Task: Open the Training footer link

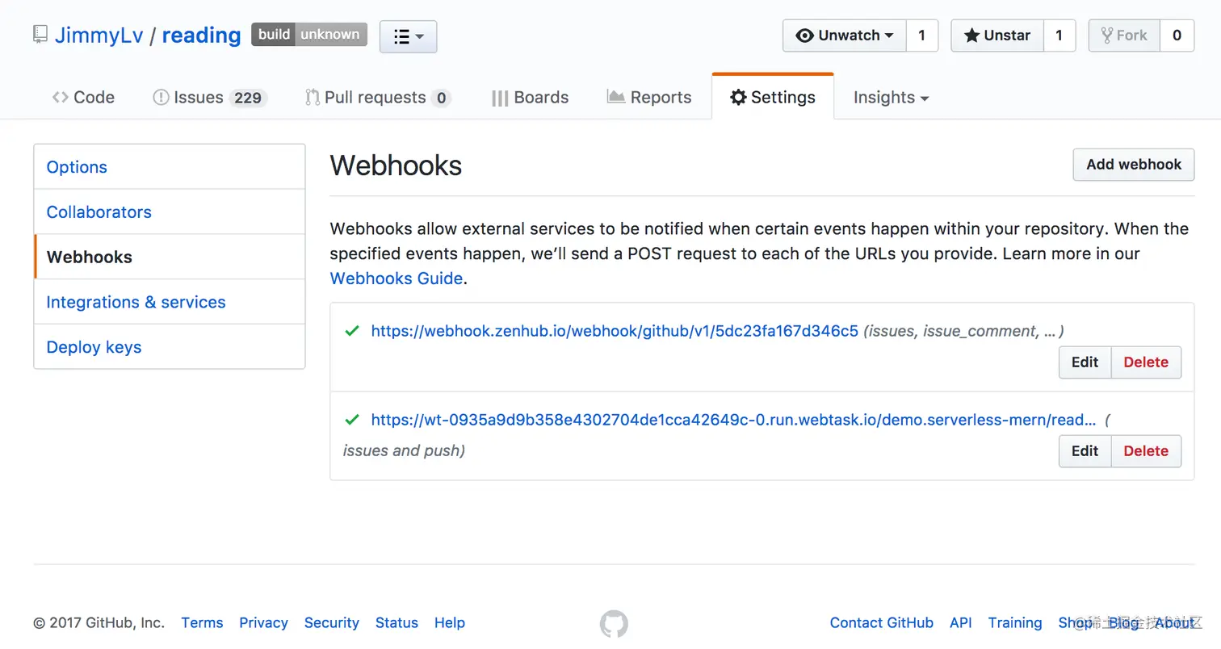Action: (x=1015, y=623)
